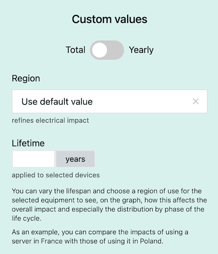Click the years unit addon box
This screenshot has height=254, width=218.
(75, 159)
